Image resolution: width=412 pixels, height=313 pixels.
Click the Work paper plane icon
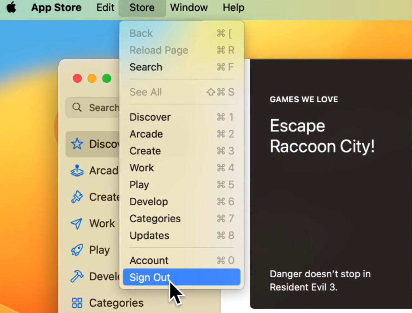pos(76,224)
